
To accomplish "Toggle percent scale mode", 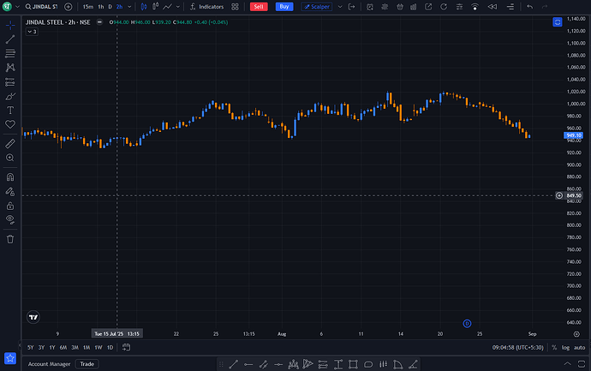I will (x=554, y=348).
